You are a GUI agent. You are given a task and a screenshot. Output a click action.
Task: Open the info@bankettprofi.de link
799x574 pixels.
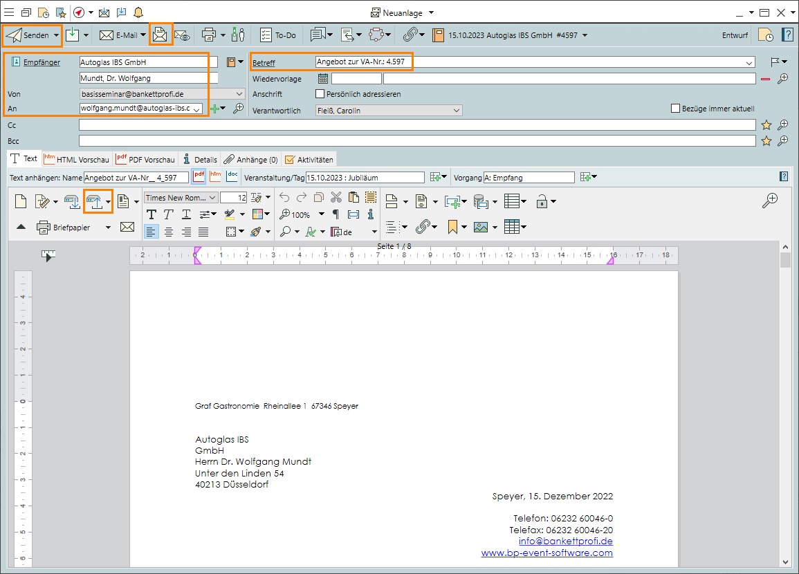click(x=565, y=541)
